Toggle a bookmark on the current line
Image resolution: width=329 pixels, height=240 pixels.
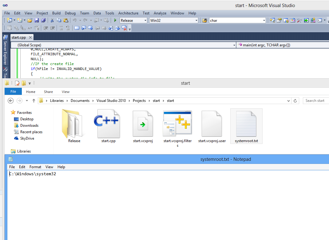[x=77, y=28]
